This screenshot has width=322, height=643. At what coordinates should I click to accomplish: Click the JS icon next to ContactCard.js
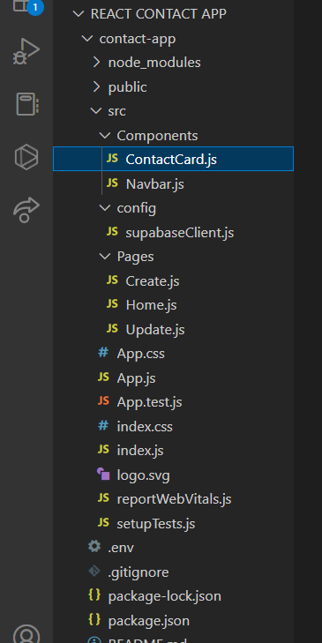[112, 159]
